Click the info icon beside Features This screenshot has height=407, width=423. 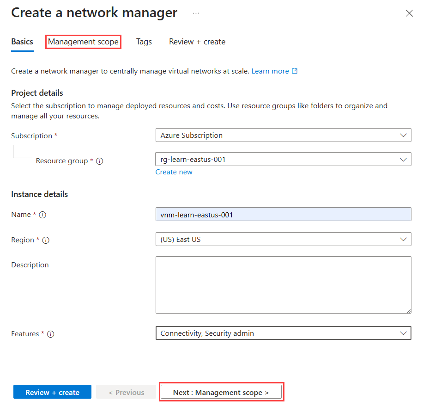pos(51,333)
